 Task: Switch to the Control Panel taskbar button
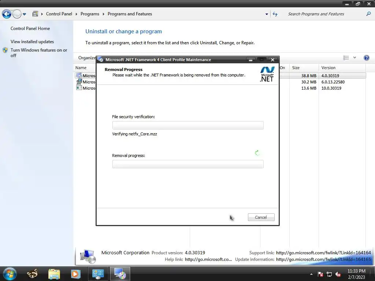click(98, 274)
